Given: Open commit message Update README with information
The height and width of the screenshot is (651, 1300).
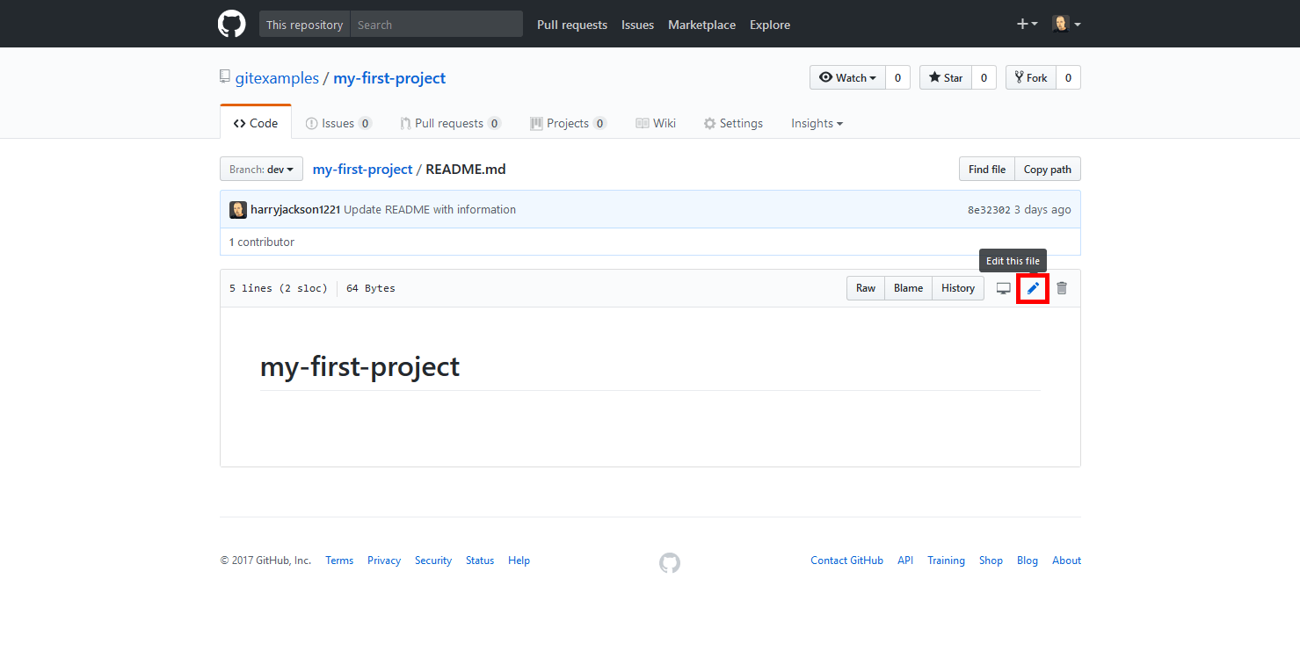Looking at the screenshot, I should (430, 210).
